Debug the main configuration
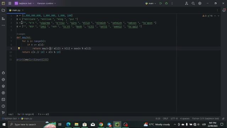227x128 pixels. click(166, 3)
